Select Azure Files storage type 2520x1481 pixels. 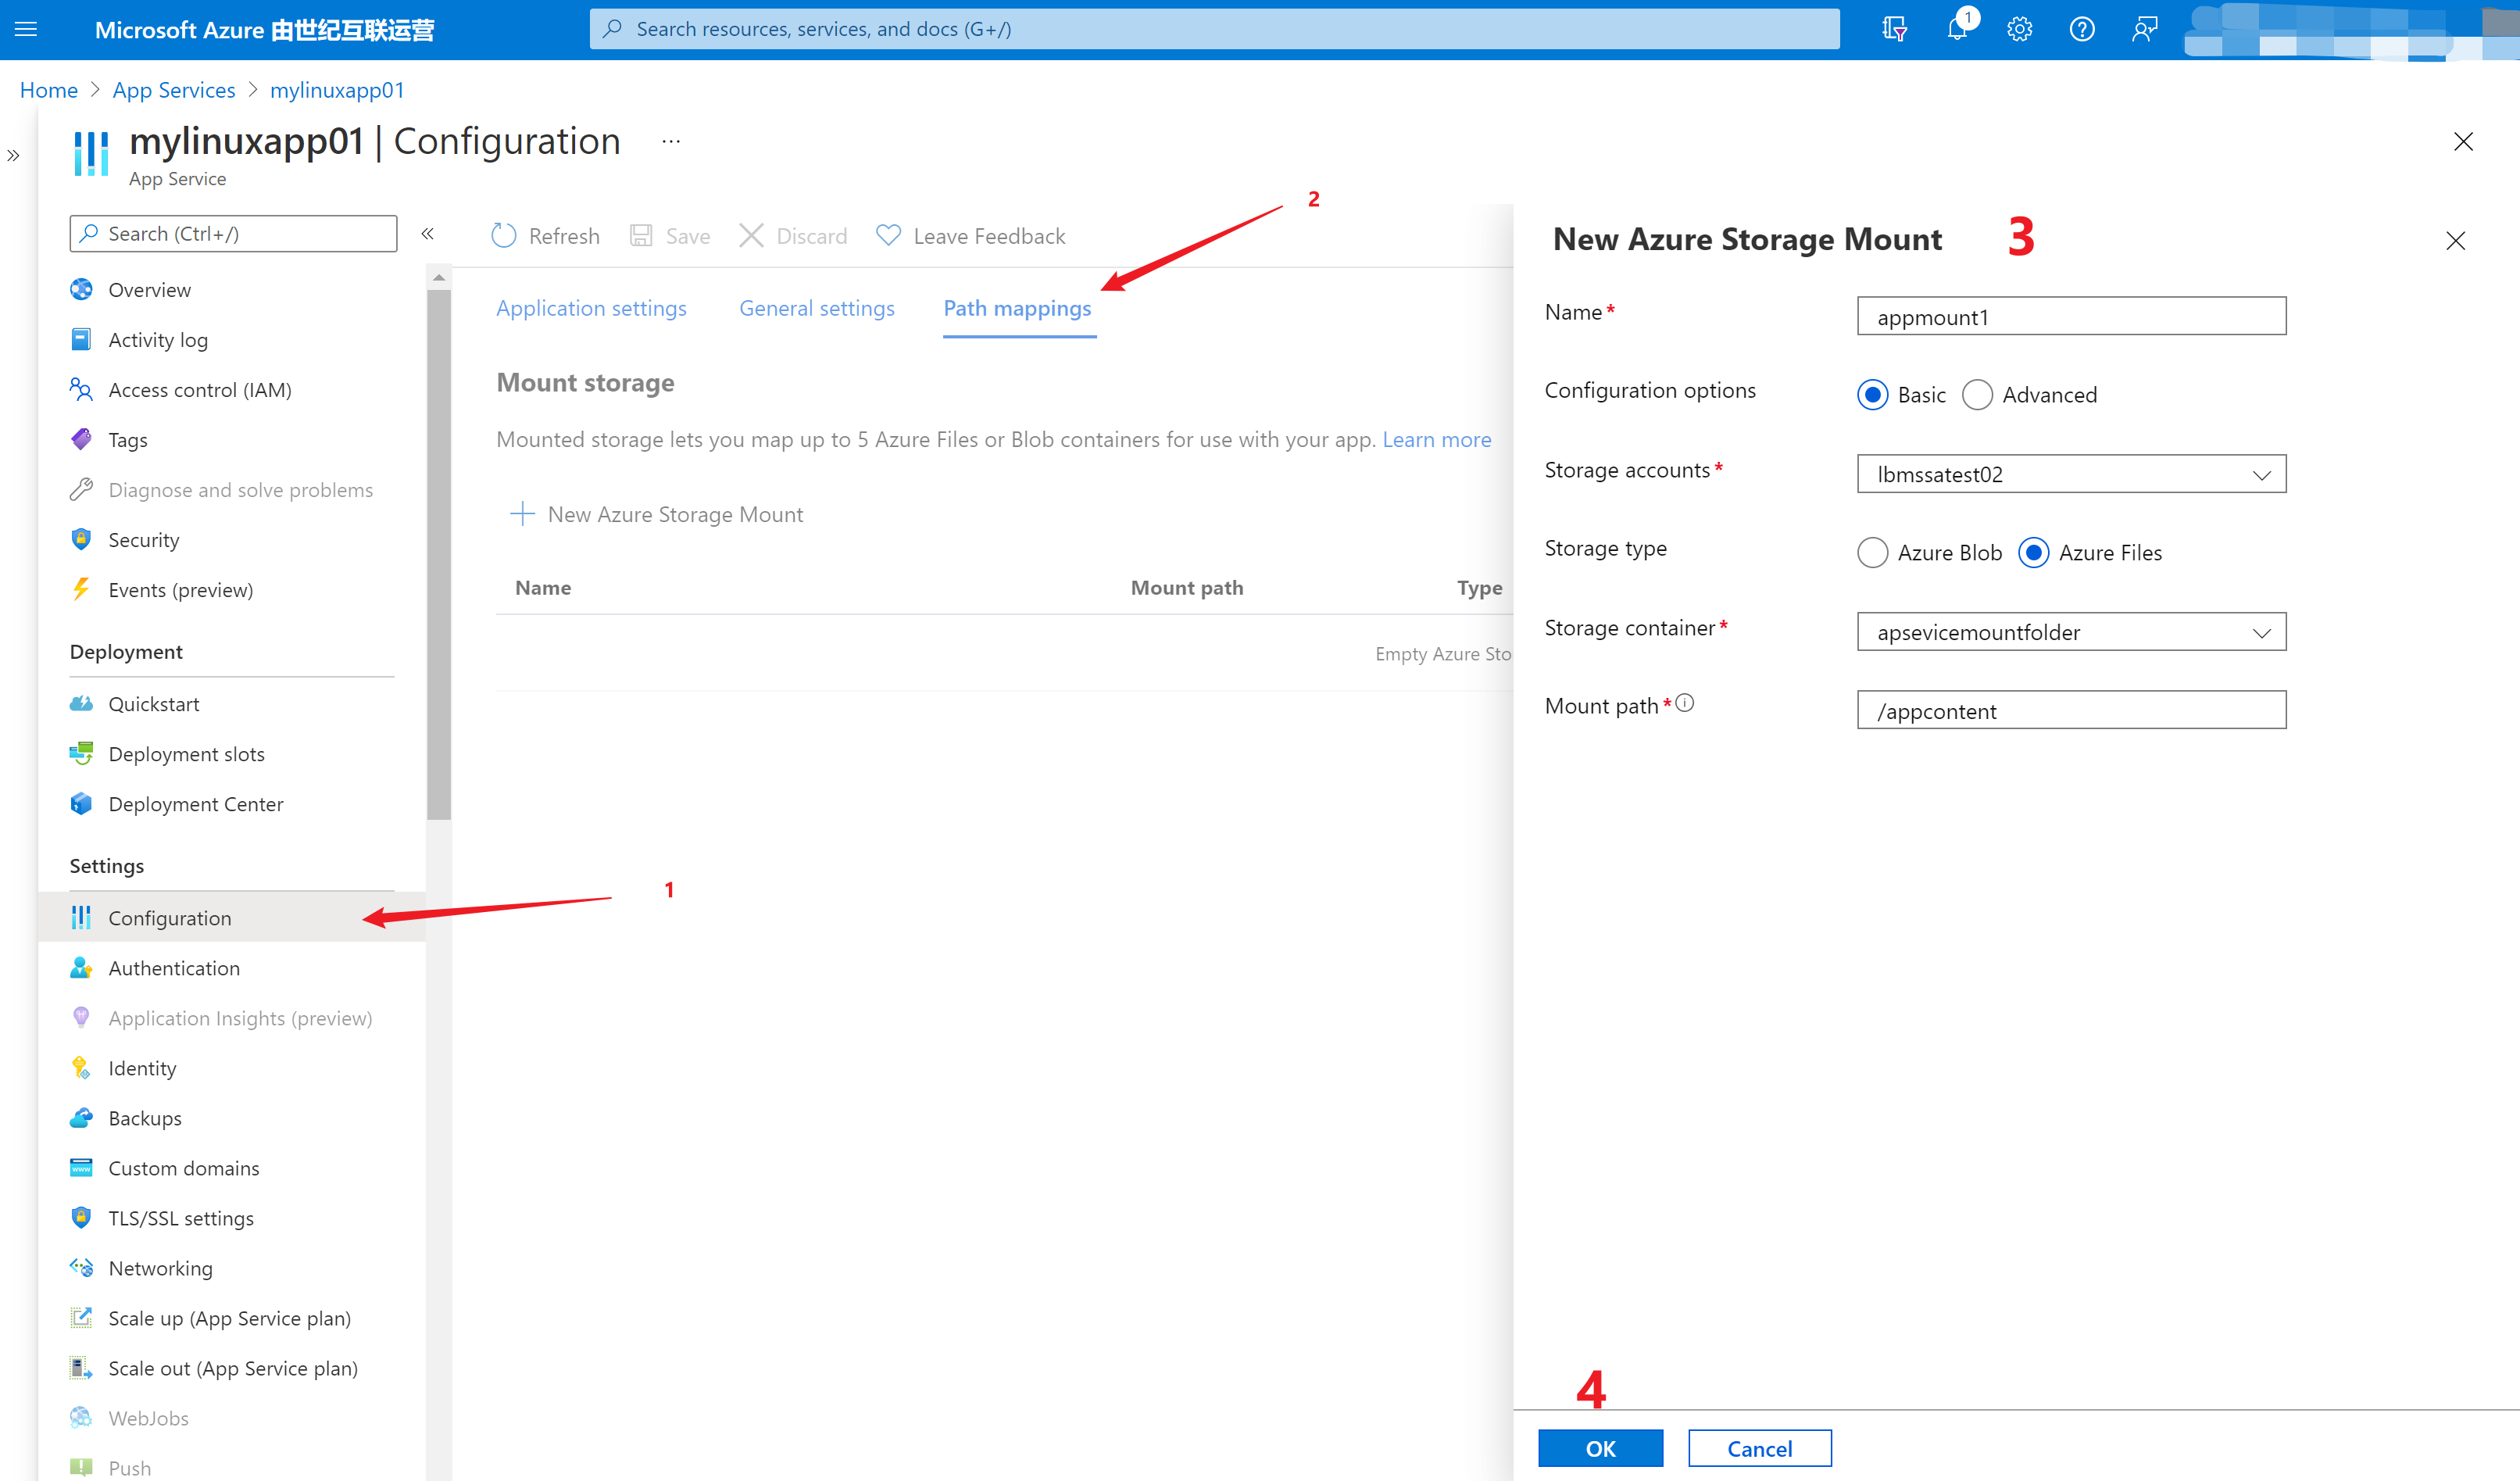[2034, 553]
